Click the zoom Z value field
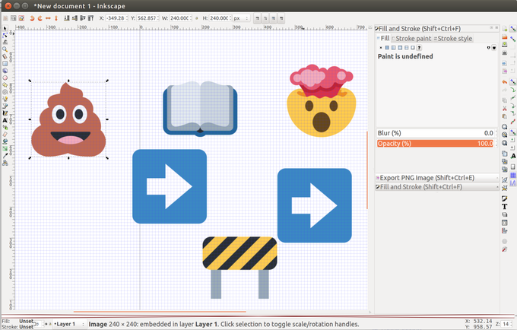 (x=506, y=324)
